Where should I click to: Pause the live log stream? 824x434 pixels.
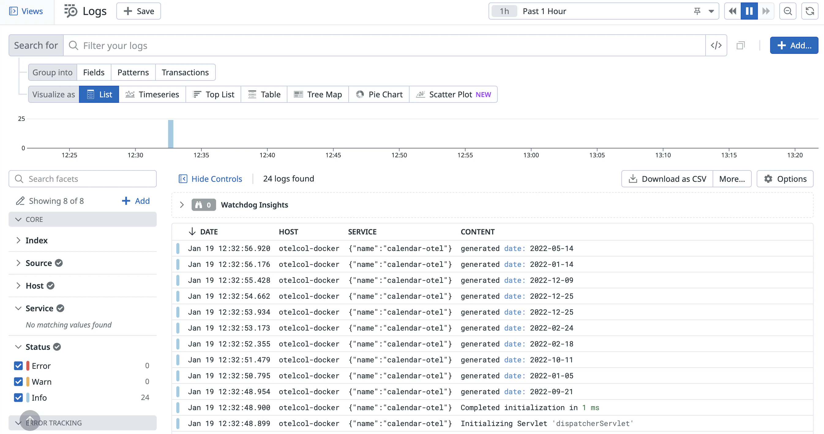pyautogui.click(x=749, y=11)
